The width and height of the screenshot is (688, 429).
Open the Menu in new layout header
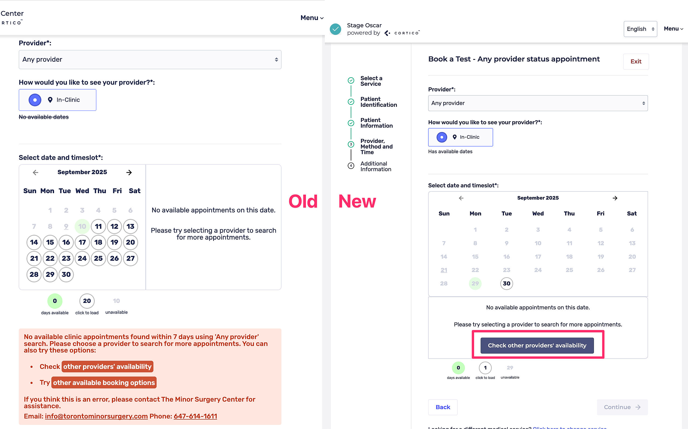[673, 29]
